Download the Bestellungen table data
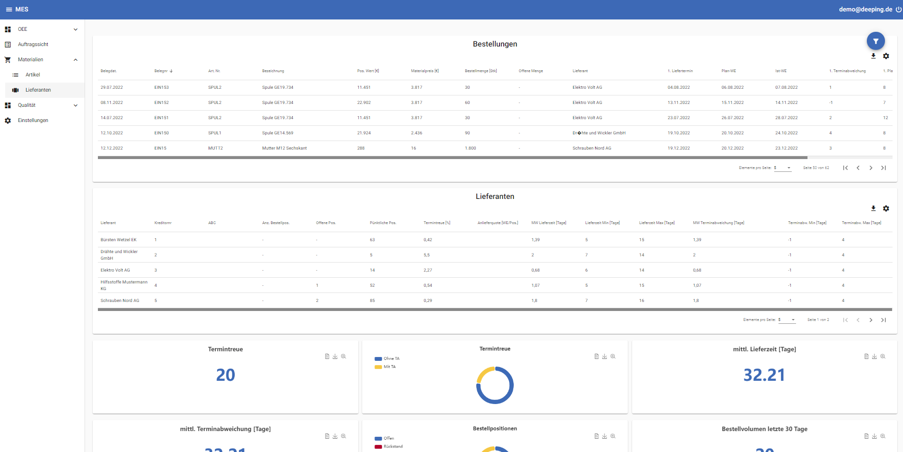Viewport: 903px width, 452px height. [874, 56]
